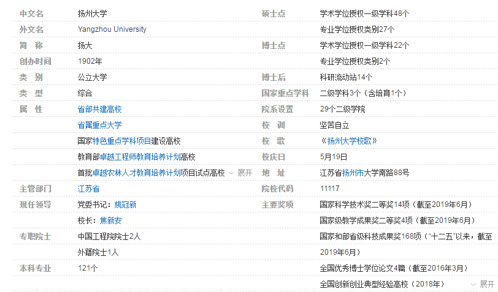This screenshot has height=292, width=498.
Task: Open the 扬州市 link in the address
Action: (x=353, y=173)
